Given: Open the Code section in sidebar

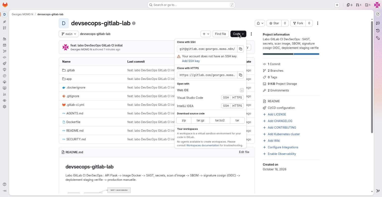Looking at the screenshot, I should click(4, 57).
